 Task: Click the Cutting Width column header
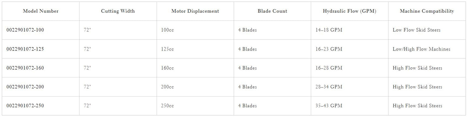pyautogui.click(x=118, y=11)
